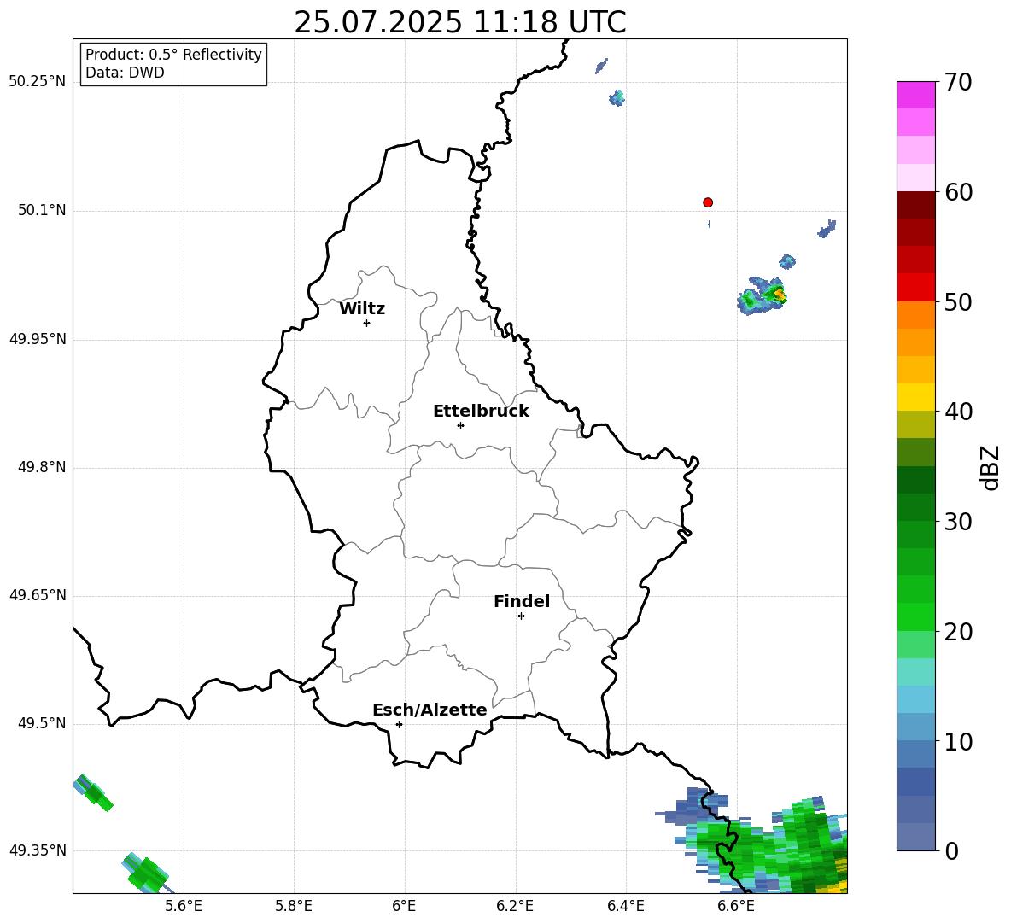
Task: Click the 49.5°N latitude label
Action: click(x=42, y=723)
